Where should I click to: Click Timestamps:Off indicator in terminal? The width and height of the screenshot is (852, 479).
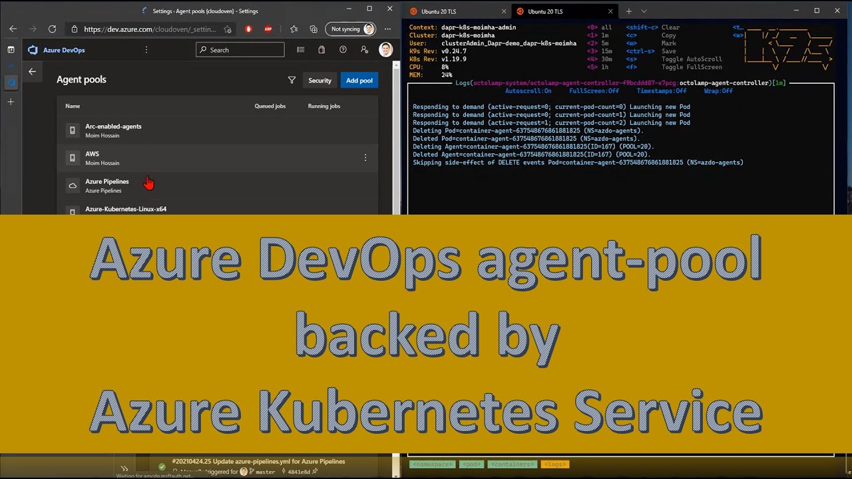tap(662, 91)
